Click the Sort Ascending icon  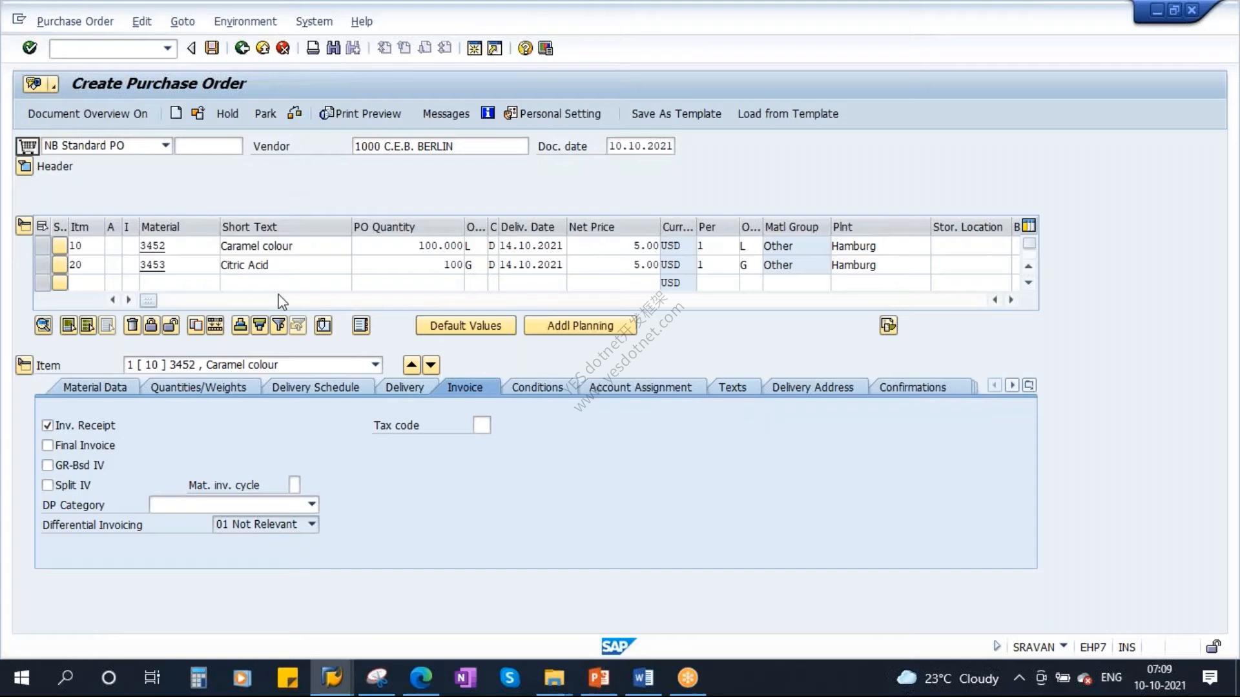(x=240, y=325)
